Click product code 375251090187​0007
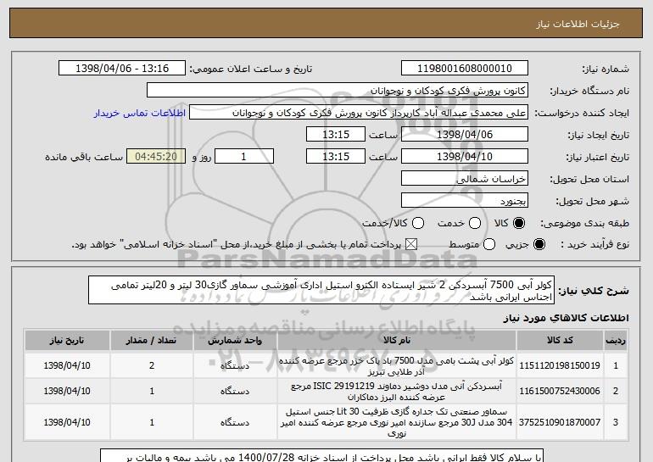This screenshot has height=462, width=653. click(560, 422)
